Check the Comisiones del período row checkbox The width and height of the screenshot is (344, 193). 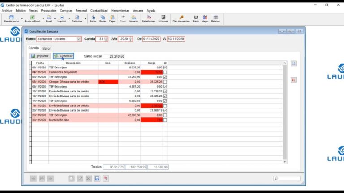coord(165,72)
